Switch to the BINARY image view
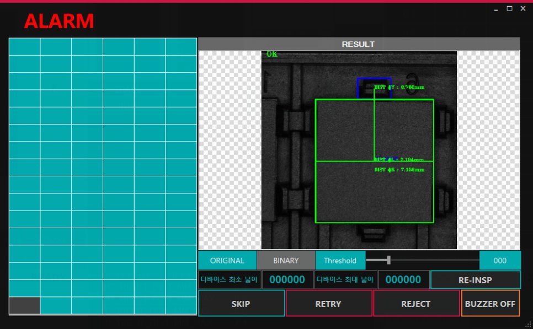 click(x=286, y=261)
